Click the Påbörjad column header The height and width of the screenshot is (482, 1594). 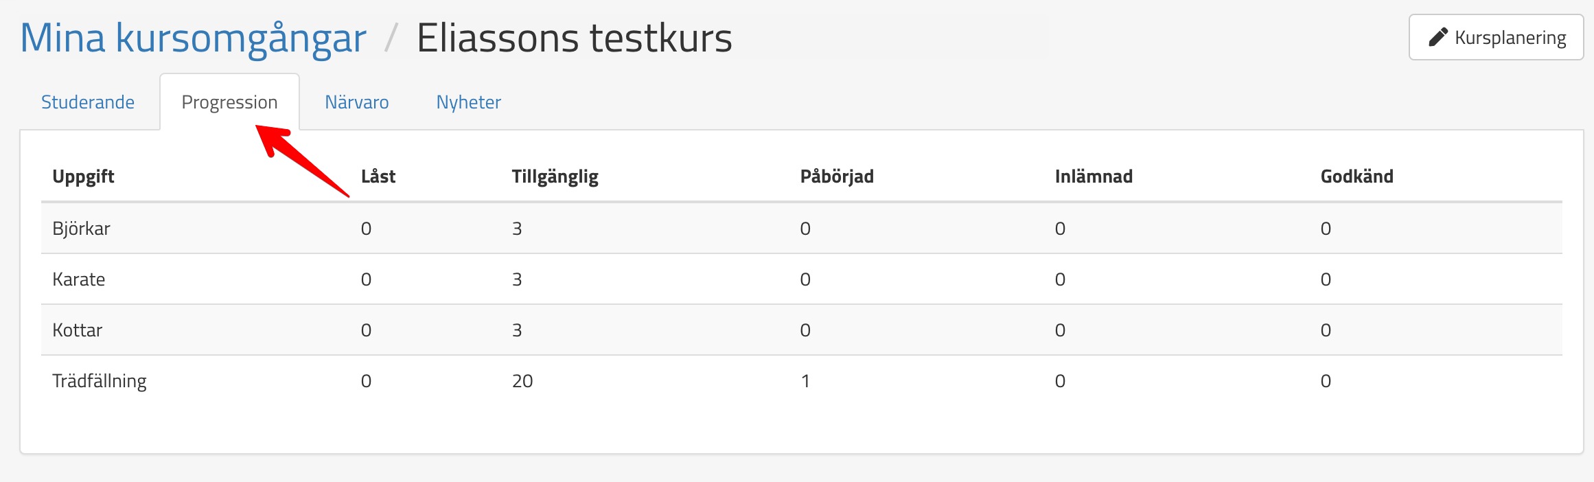pyautogui.click(x=837, y=176)
